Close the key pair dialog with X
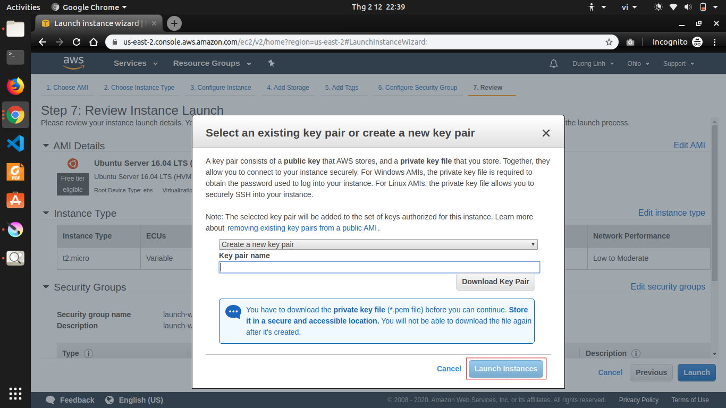This screenshot has height=408, width=726. click(546, 133)
